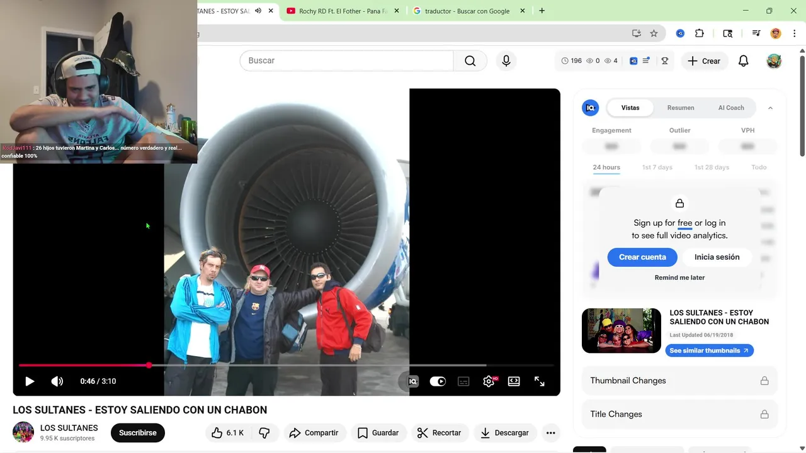Click the red video progress bar scrubber
The height and width of the screenshot is (453, 806).
(x=149, y=365)
